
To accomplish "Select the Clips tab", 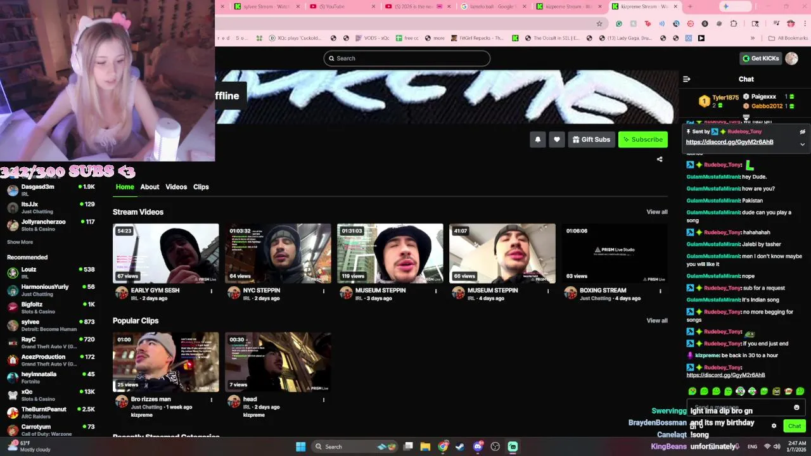I will click(x=201, y=187).
